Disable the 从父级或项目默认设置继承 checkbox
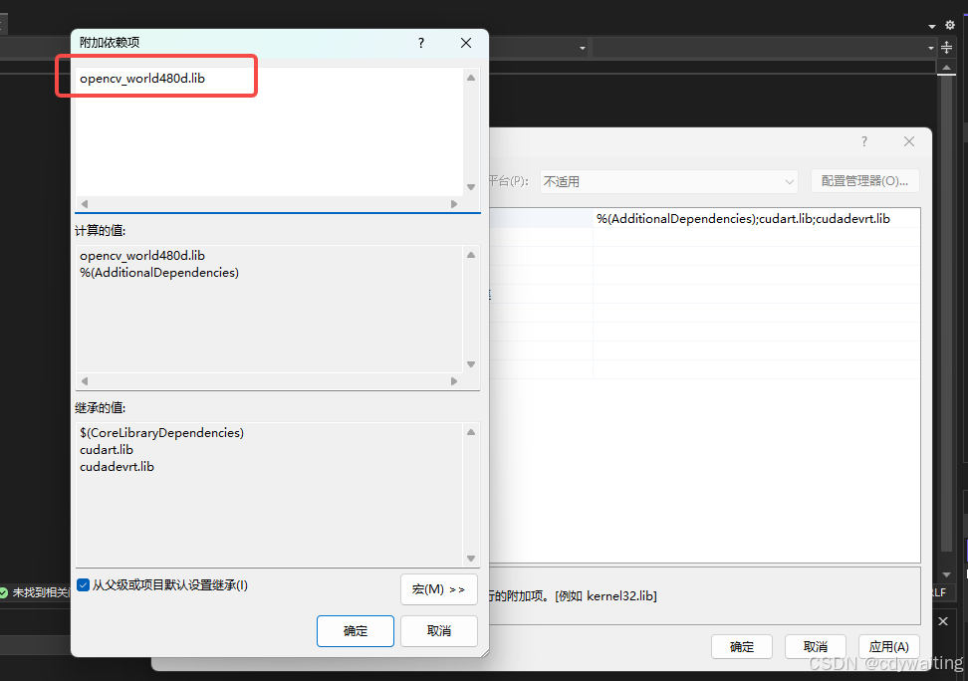This screenshot has height=681, width=968. [x=83, y=584]
